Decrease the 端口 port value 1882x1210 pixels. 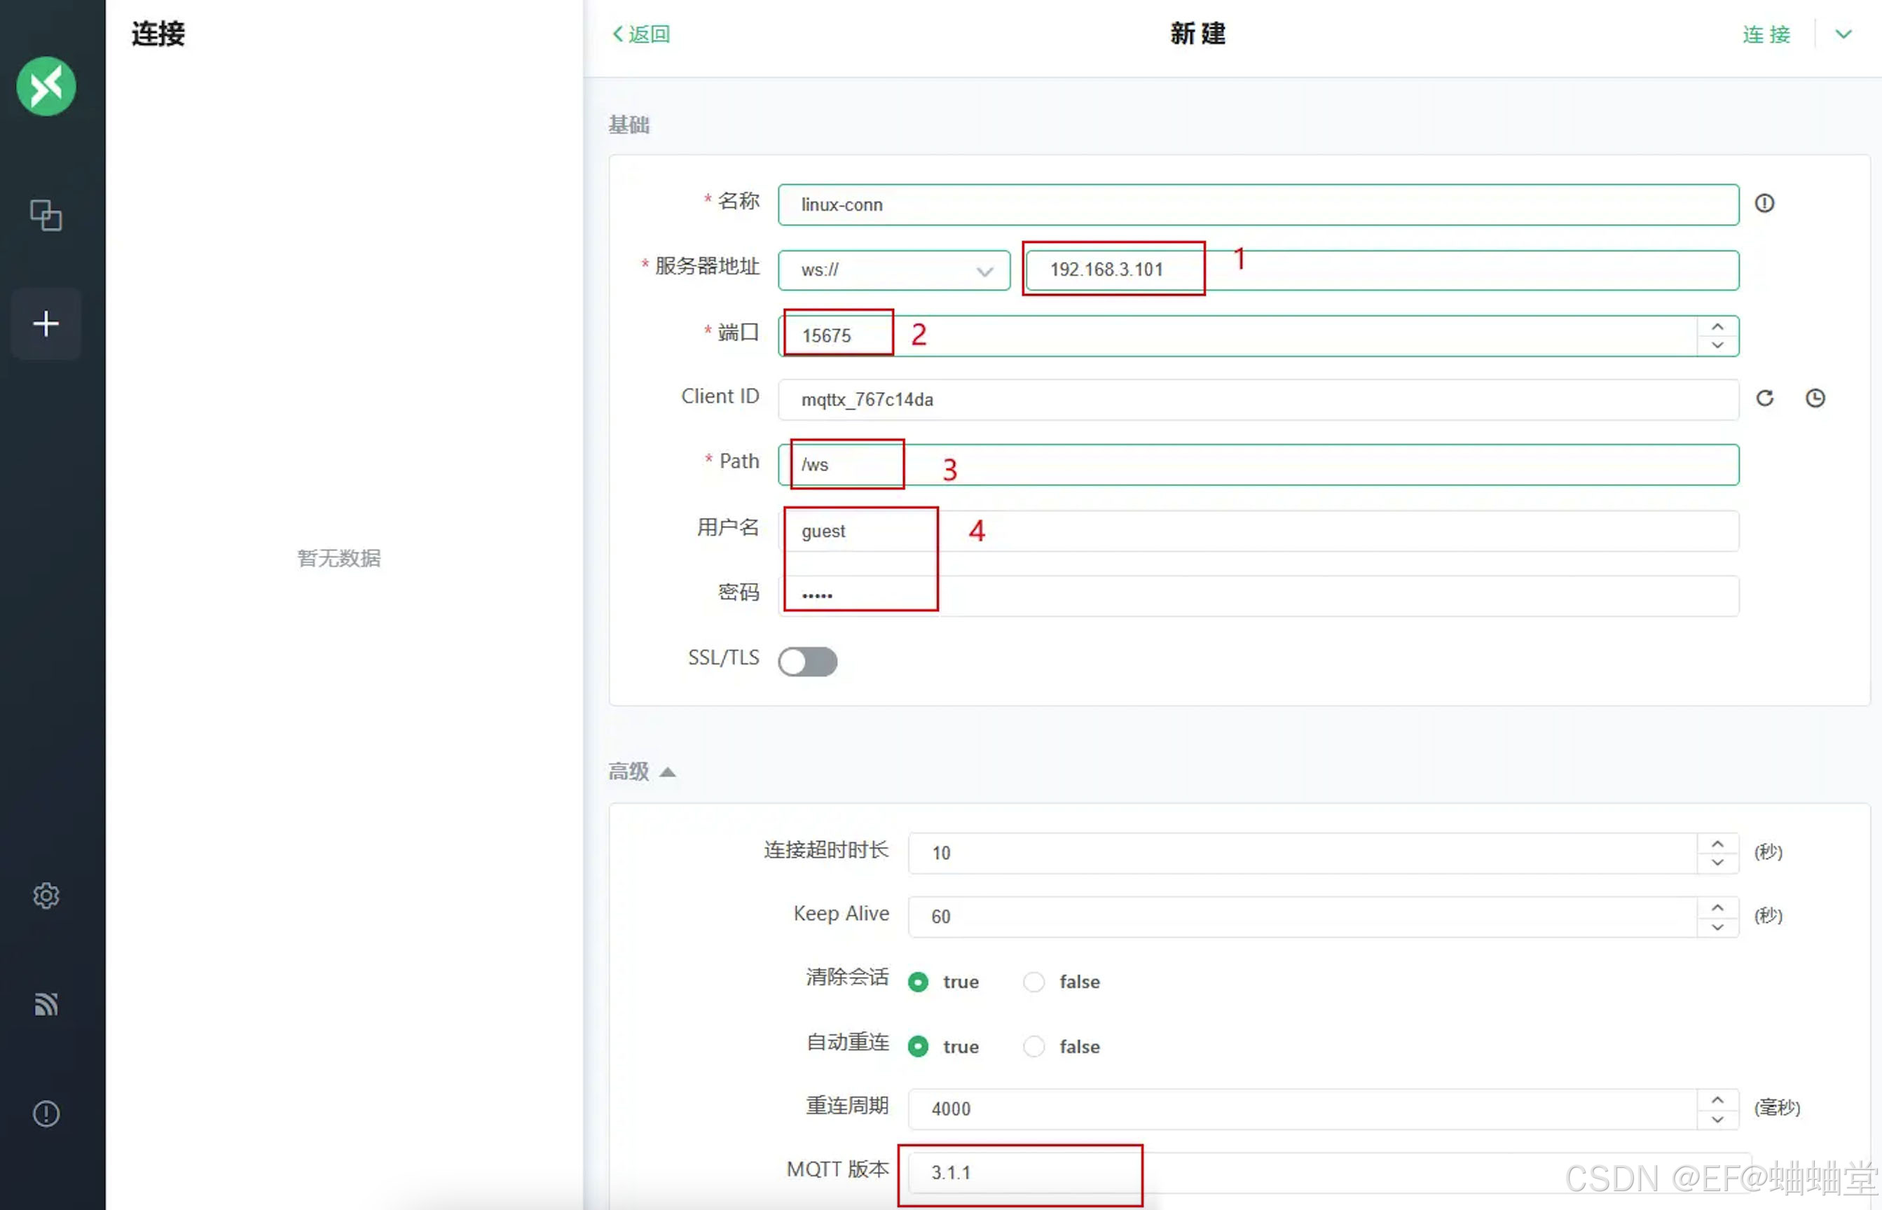pos(1718,346)
